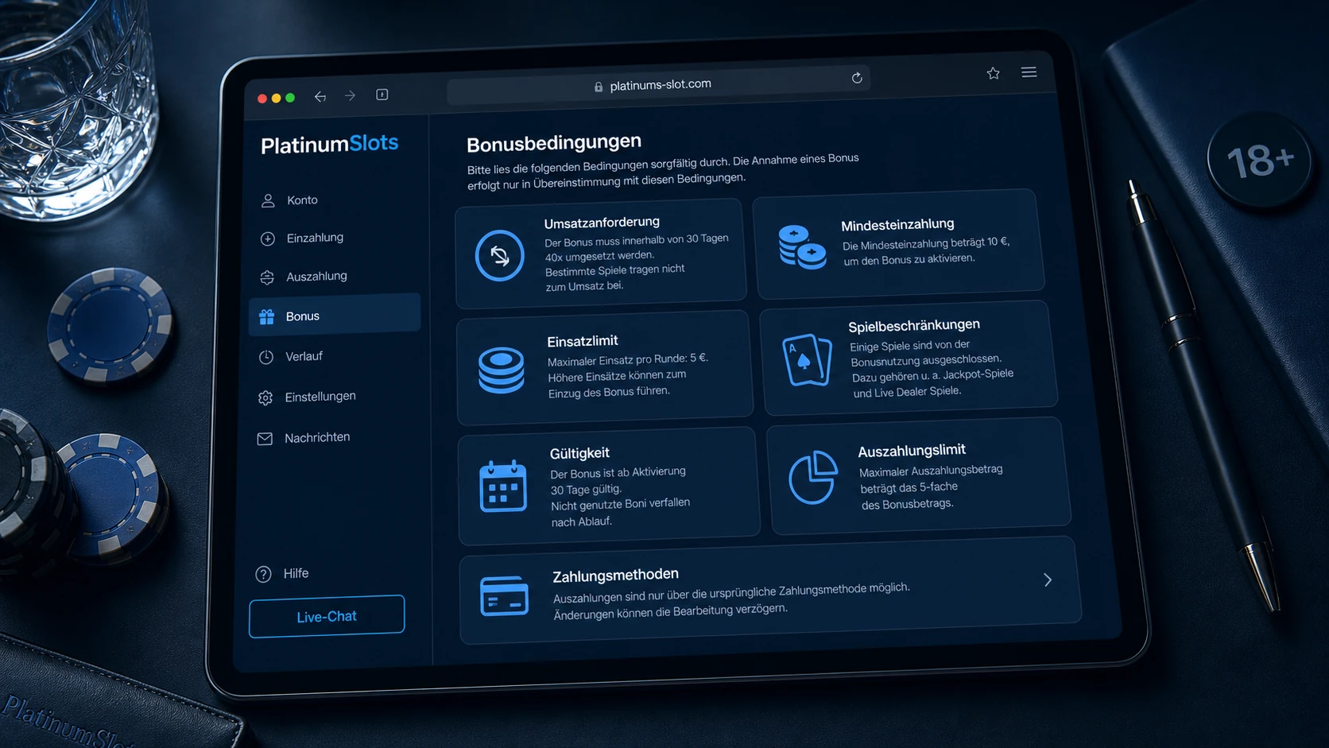Image resolution: width=1329 pixels, height=748 pixels.
Task: Open the Hilfe link
Action: click(x=296, y=573)
